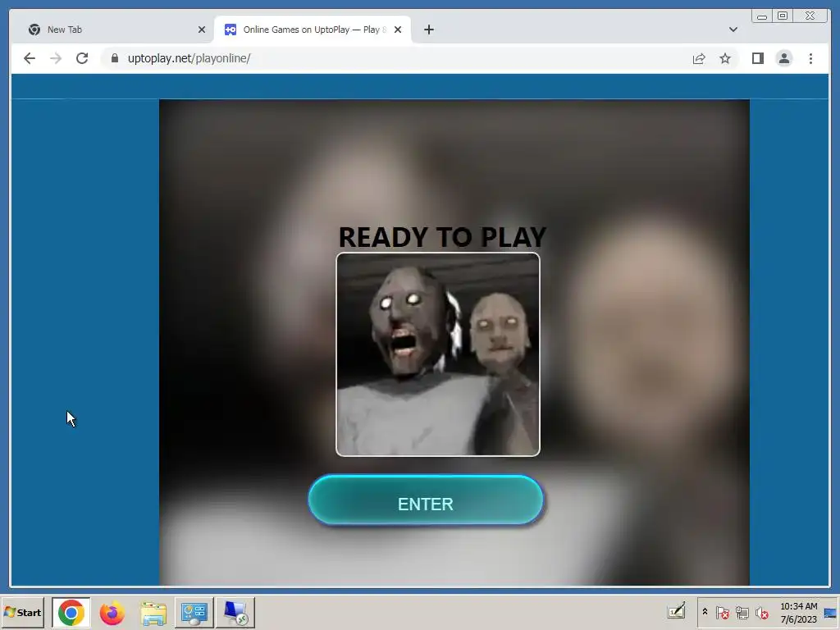Open a new browser tab with plus icon
This screenshot has width=840, height=630.
[x=428, y=30]
